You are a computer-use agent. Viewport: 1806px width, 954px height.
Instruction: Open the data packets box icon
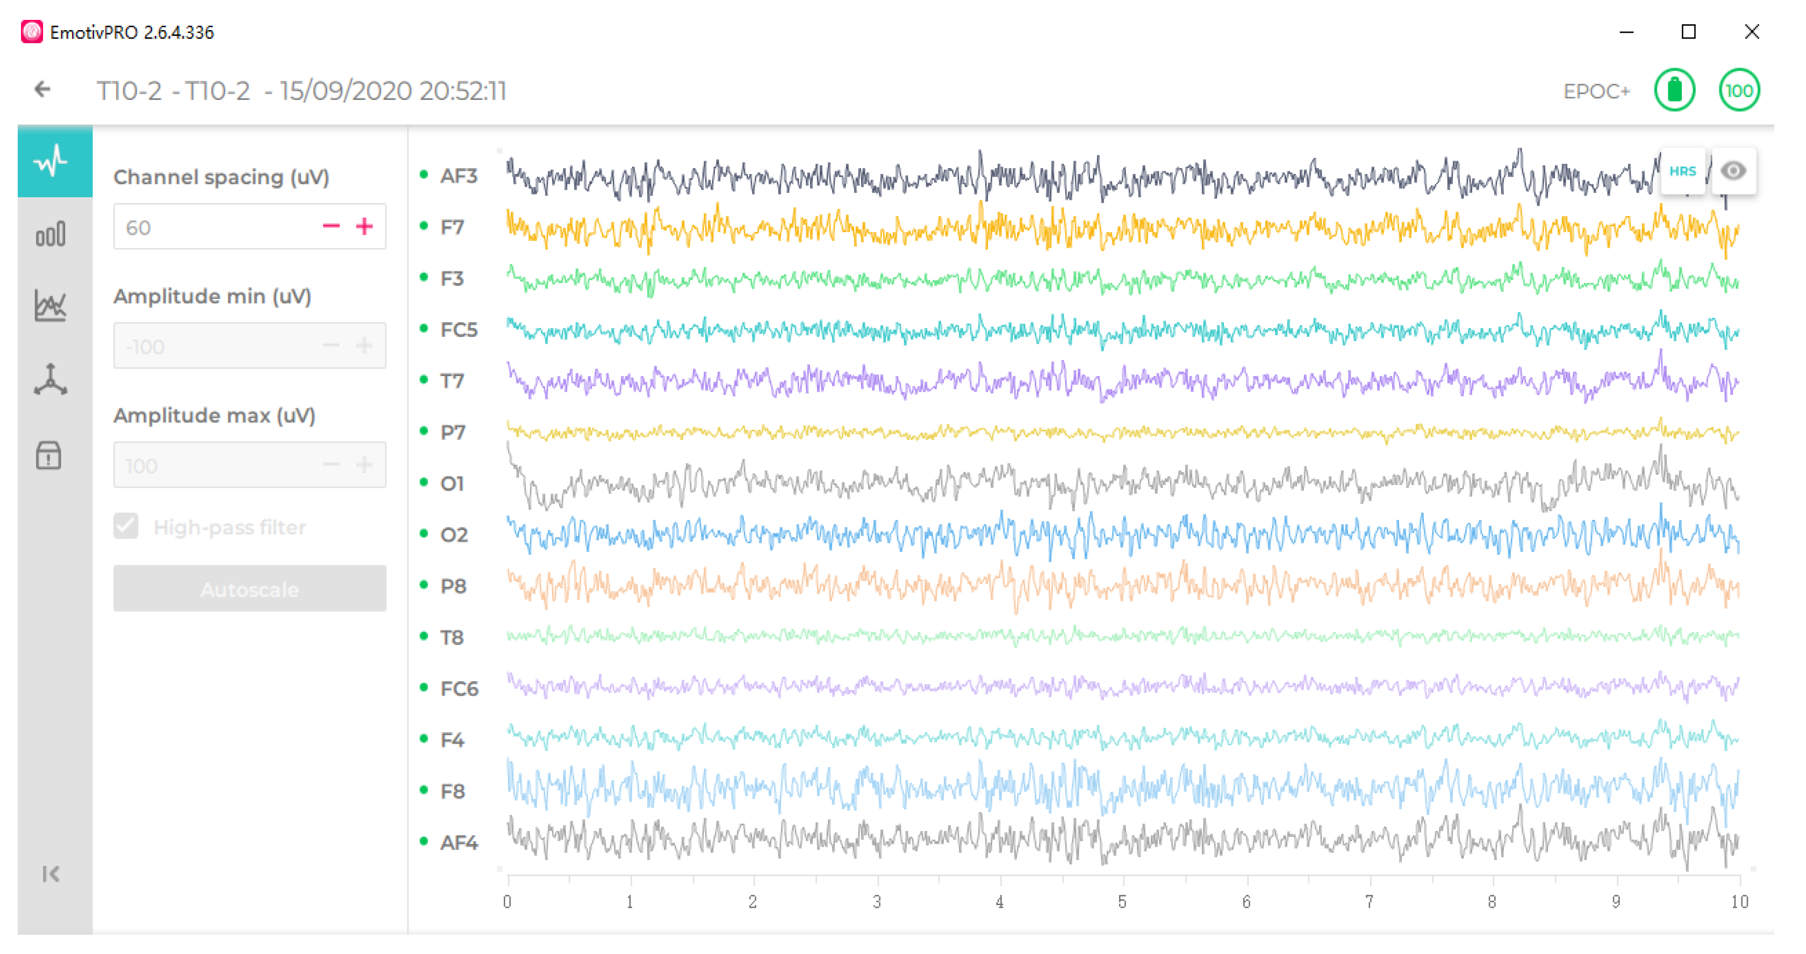(x=49, y=456)
